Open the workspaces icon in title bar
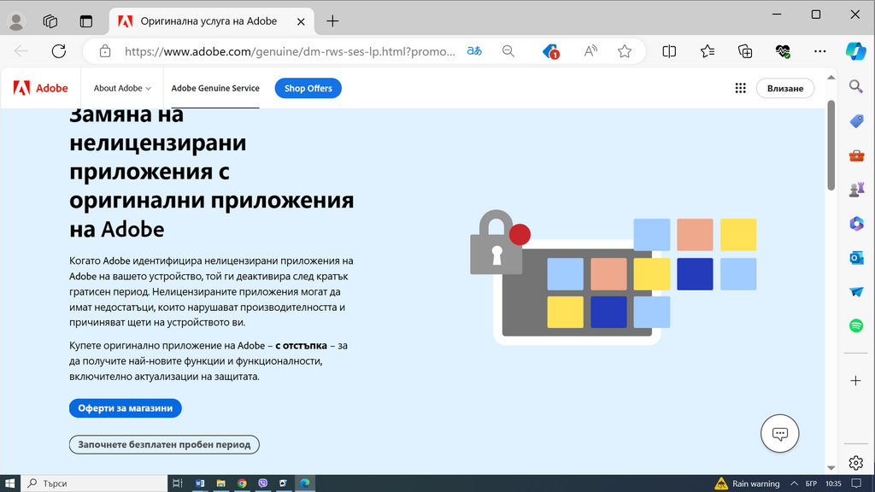 50,21
